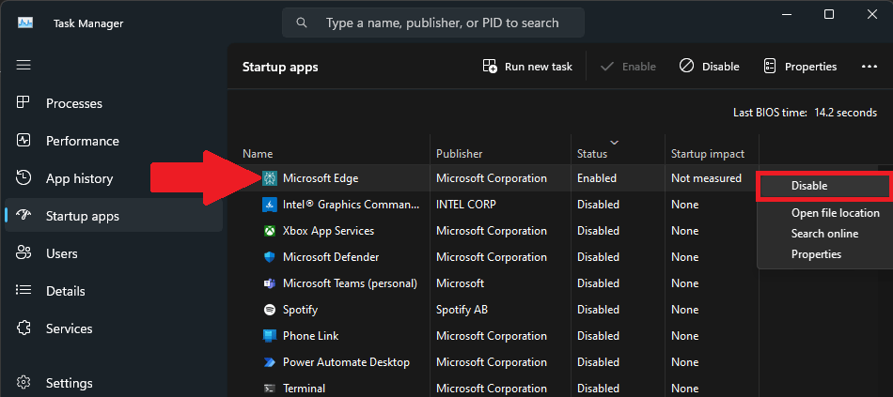Show the Details page
The height and width of the screenshot is (397, 893).
pyautogui.click(x=114, y=291)
